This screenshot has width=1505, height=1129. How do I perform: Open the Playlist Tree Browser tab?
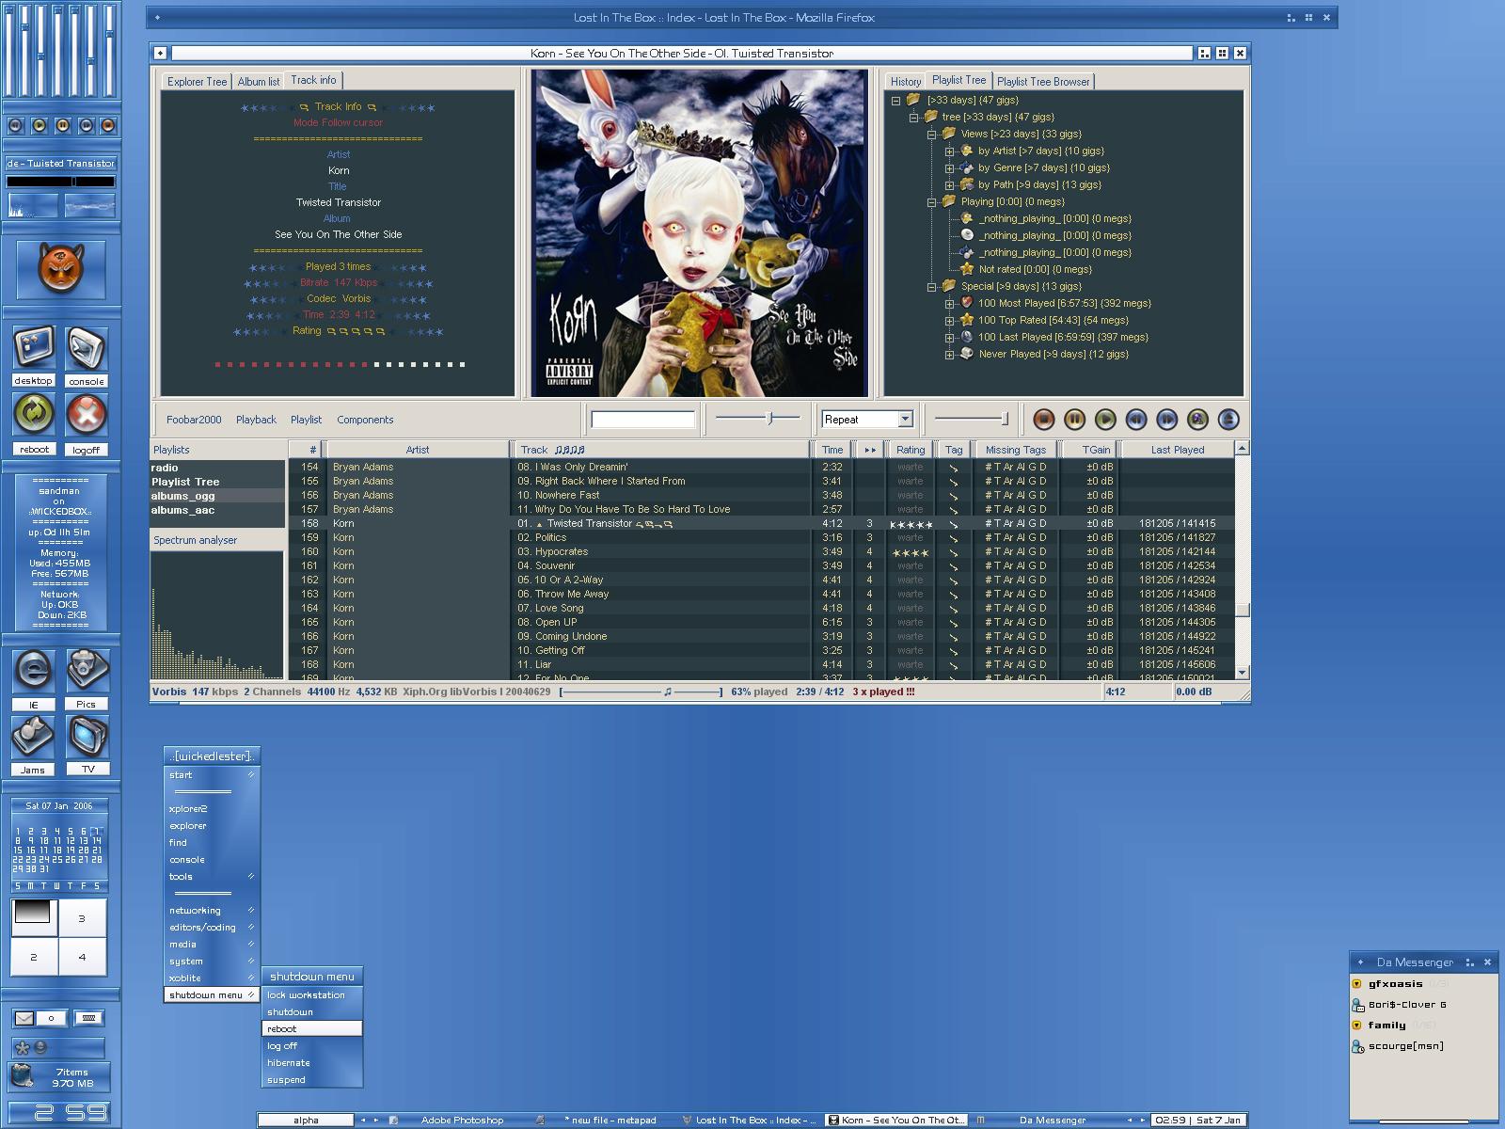coord(1043,82)
